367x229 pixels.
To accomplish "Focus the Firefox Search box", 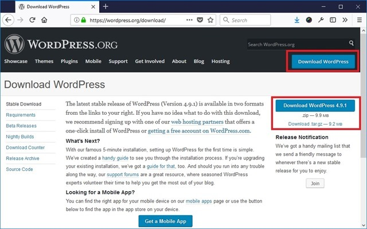I will click(x=245, y=20).
